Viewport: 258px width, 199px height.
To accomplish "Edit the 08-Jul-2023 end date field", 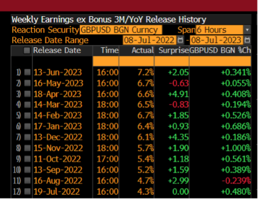I will [217, 40].
